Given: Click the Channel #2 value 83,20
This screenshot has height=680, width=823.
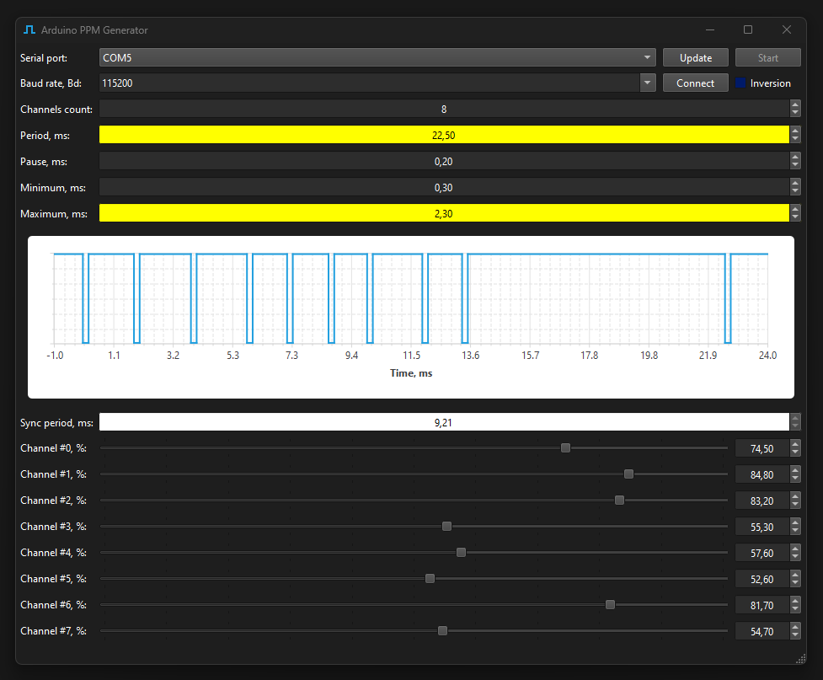Looking at the screenshot, I should pyautogui.click(x=762, y=501).
